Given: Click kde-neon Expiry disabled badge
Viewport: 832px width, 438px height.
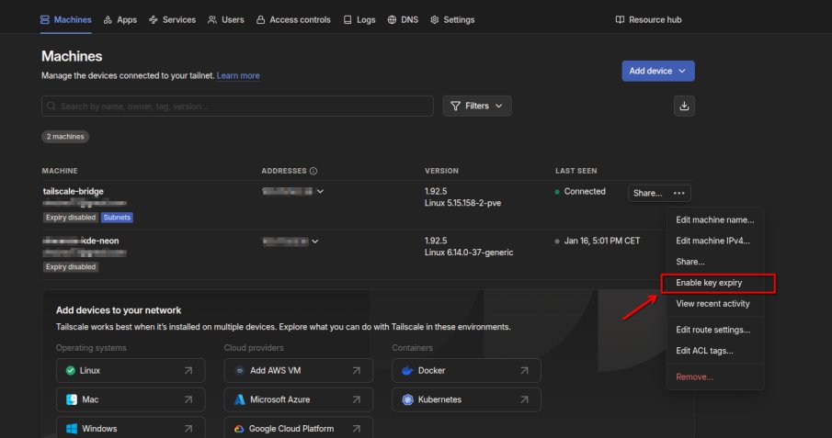Looking at the screenshot, I should [x=71, y=266].
